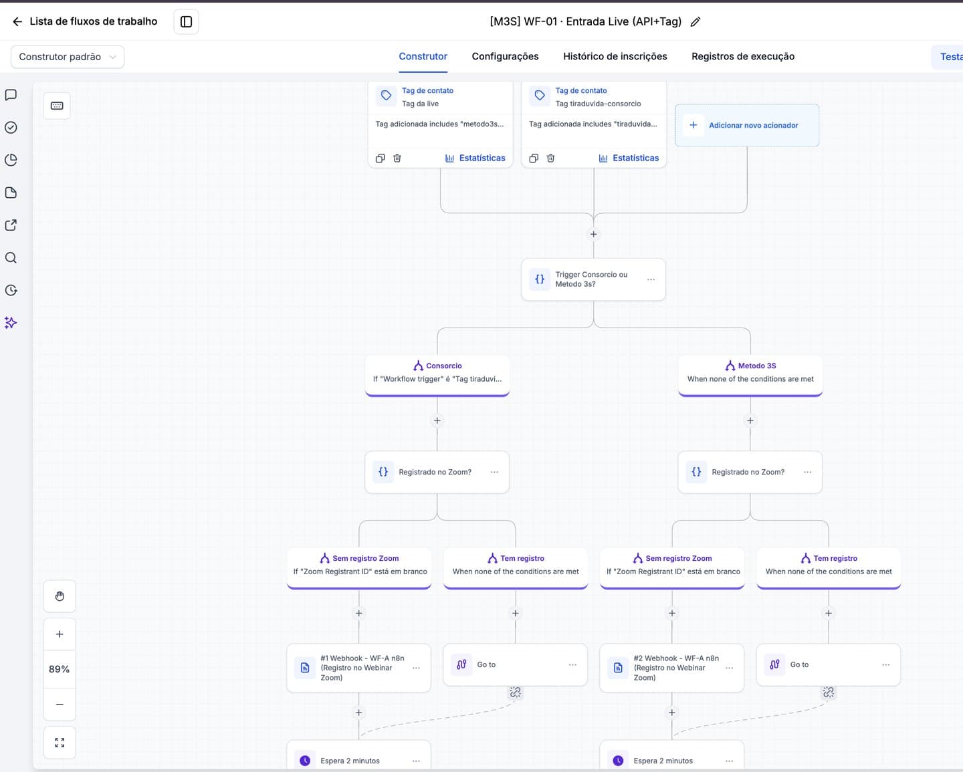Open options menu for #2 Webhook action
This screenshot has height=772, width=963.
(x=730, y=668)
